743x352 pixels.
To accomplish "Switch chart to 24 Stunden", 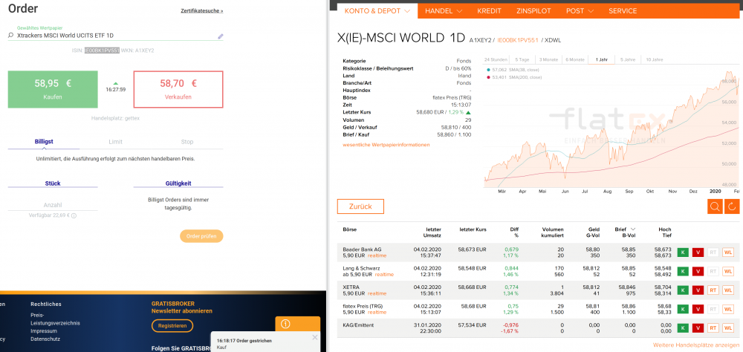I will pos(496,59).
